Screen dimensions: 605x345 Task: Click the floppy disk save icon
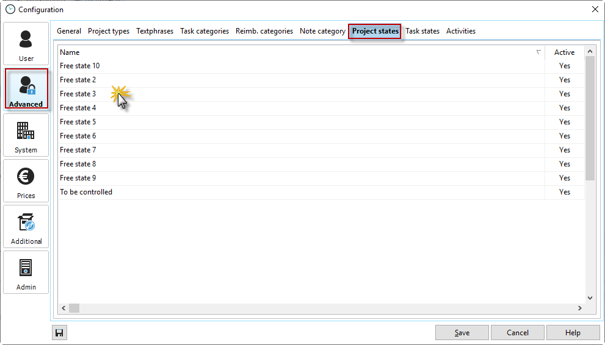(x=59, y=333)
